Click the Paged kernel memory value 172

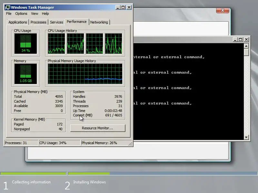point(60,124)
